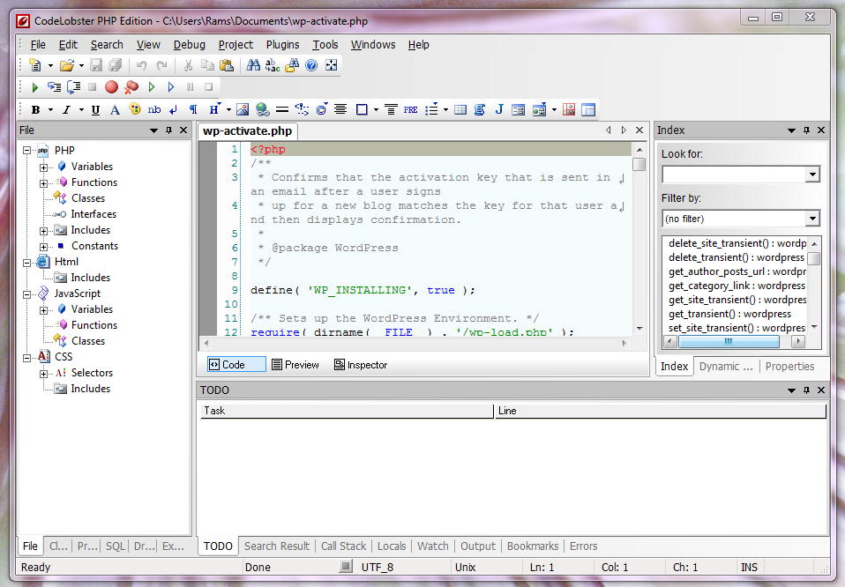The width and height of the screenshot is (845, 587).
Task: Toggle breakpoint with the red circle icon
Action: [111, 87]
